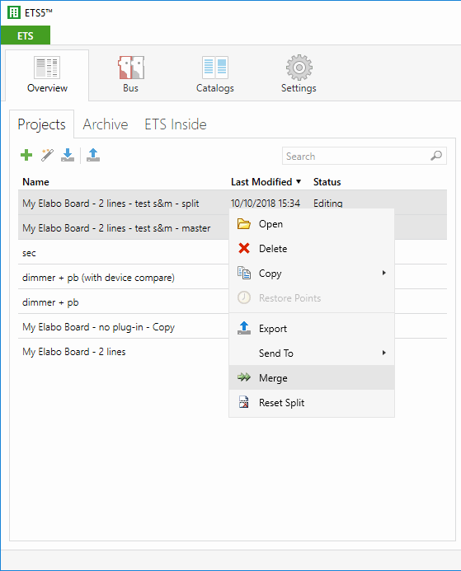This screenshot has width=461, height=571.
Task: Click the magic wand quick project icon
Action: [47, 155]
